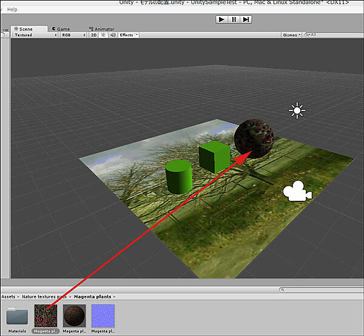The height and width of the screenshot is (336, 364).
Task: Toggle 2D view mode
Action: coord(93,35)
